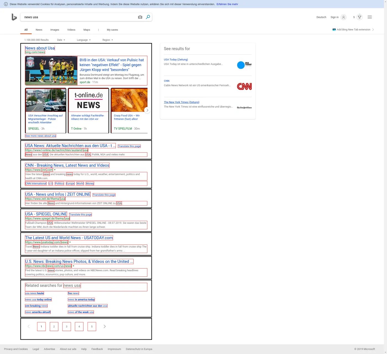Go to next results page arrow
387x354 pixels.
(x=104, y=326)
